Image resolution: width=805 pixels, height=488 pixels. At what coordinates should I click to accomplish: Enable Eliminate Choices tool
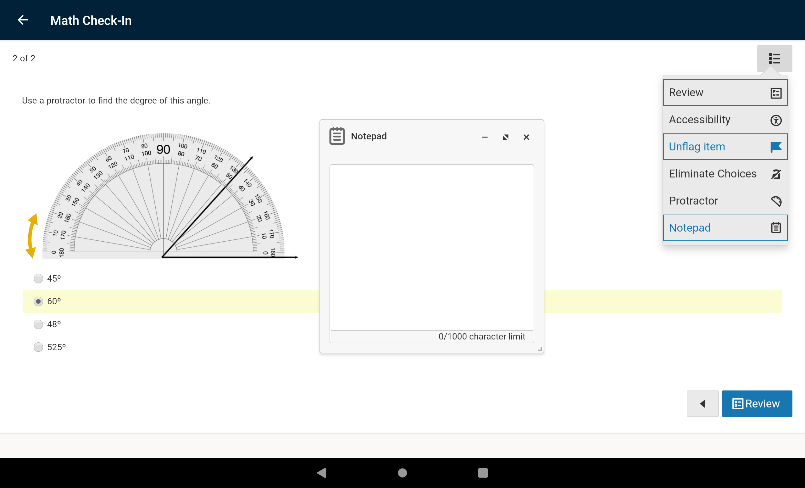(x=724, y=174)
